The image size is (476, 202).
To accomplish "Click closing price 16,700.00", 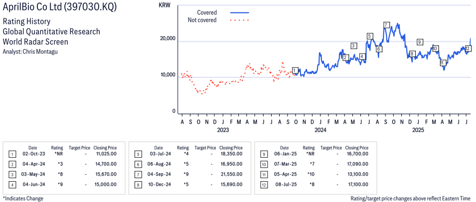I will coord(357,154).
